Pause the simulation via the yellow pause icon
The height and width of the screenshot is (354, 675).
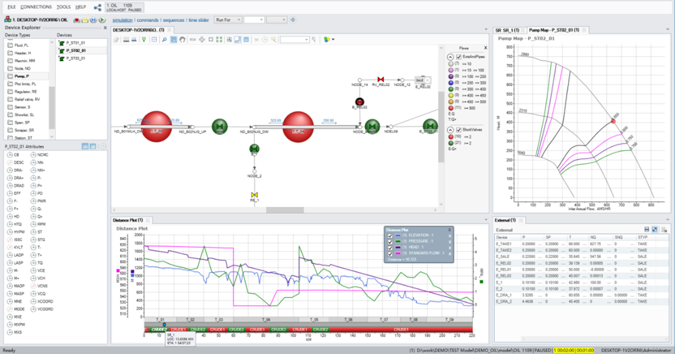(x=85, y=19)
